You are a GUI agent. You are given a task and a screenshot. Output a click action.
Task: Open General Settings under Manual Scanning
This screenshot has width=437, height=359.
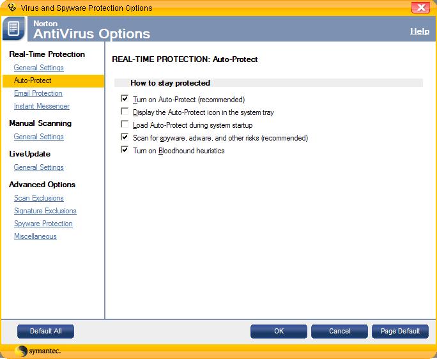[x=39, y=137]
